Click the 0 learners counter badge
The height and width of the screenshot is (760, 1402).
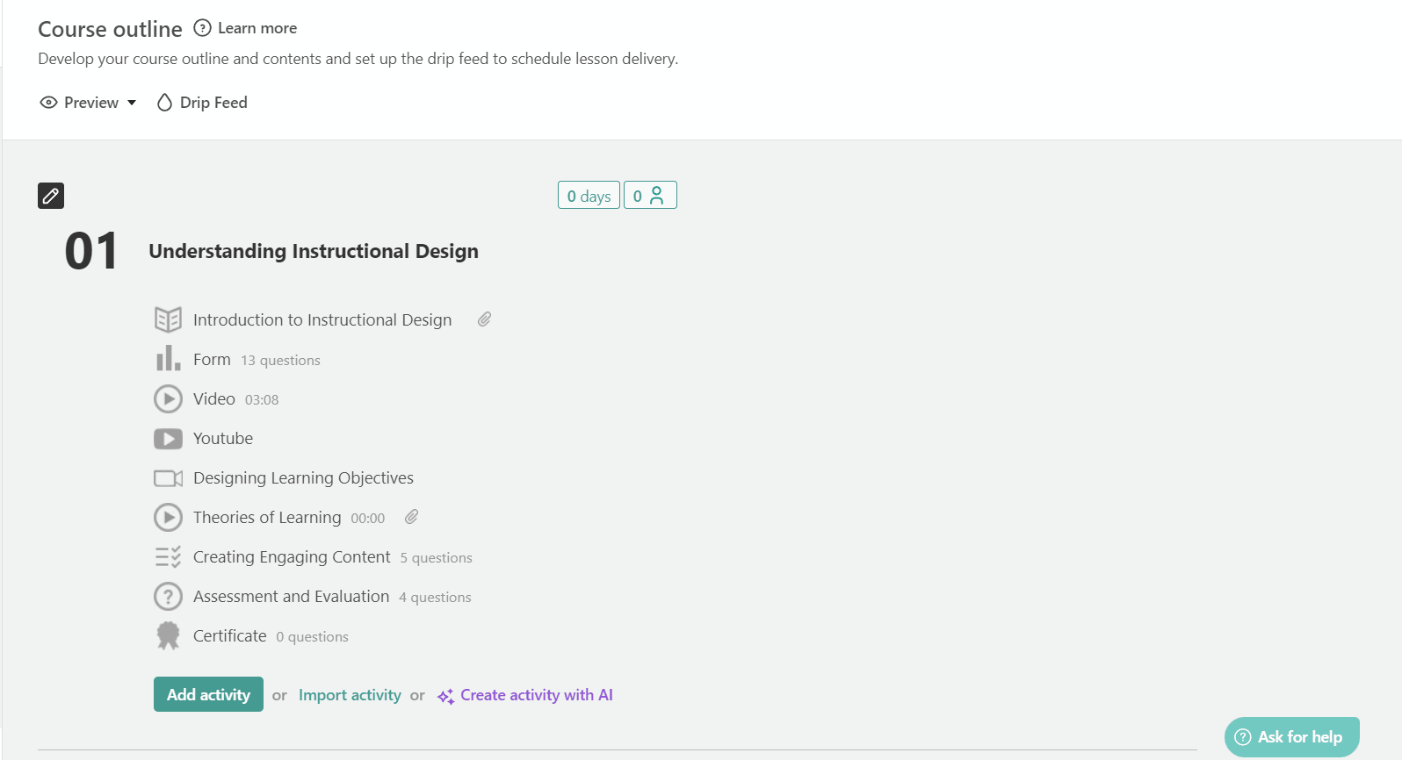coord(650,196)
